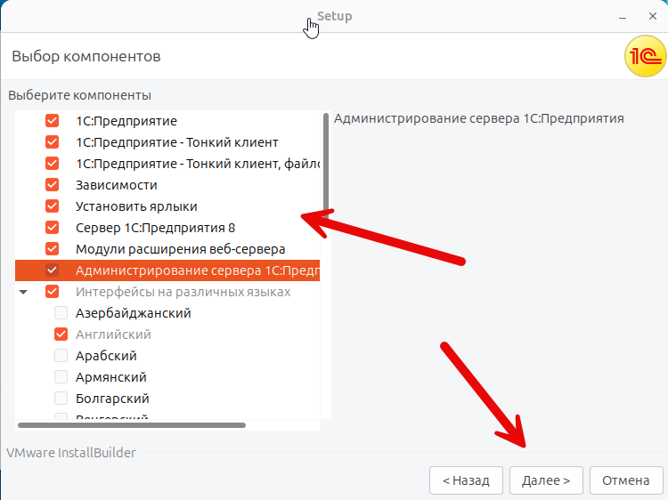668x500 pixels.
Task: Disable the Установить ярлыки checkbox
Action: point(53,206)
